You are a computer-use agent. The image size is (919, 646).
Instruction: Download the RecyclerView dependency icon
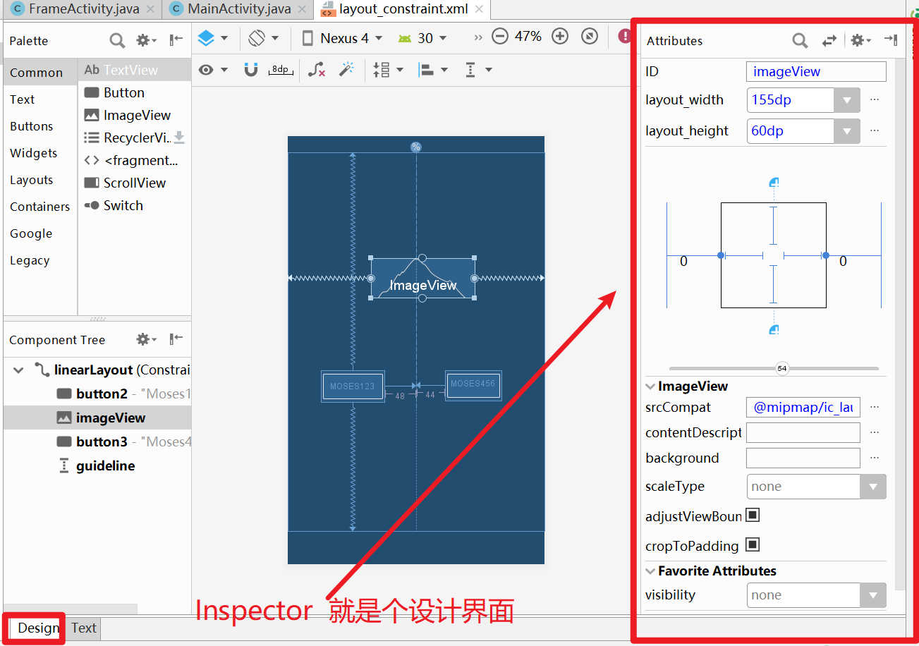tap(179, 138)
